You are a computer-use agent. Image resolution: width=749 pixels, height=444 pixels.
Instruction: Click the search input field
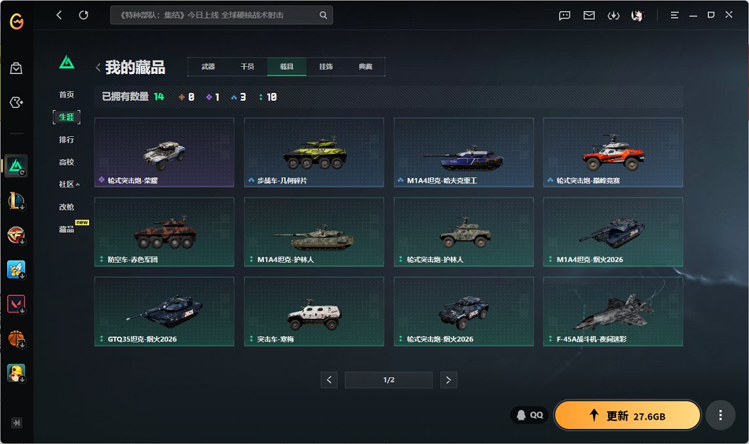(216, 15)
